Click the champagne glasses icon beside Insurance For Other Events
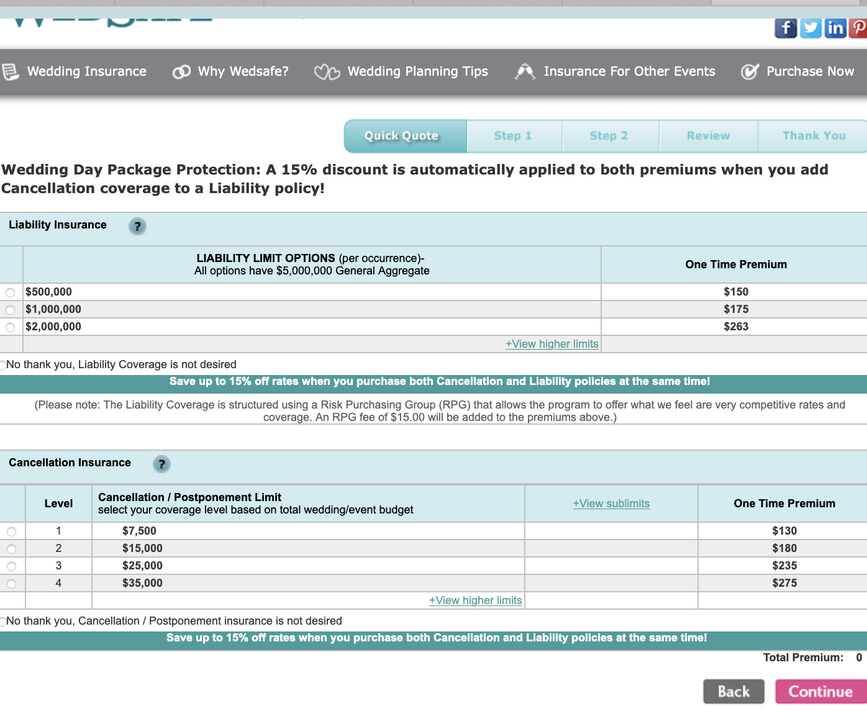The height and width of the screenshot is (719, 867). pos(525,72)
